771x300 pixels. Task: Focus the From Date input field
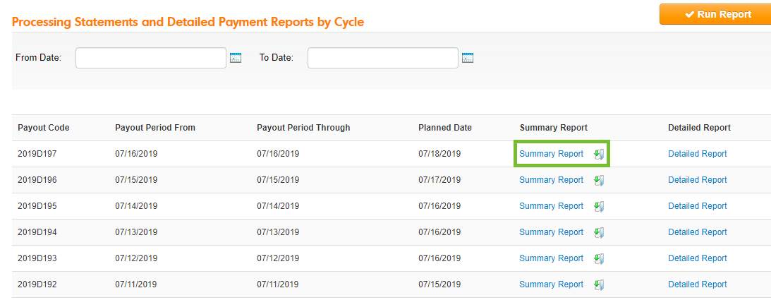[151, 58]
